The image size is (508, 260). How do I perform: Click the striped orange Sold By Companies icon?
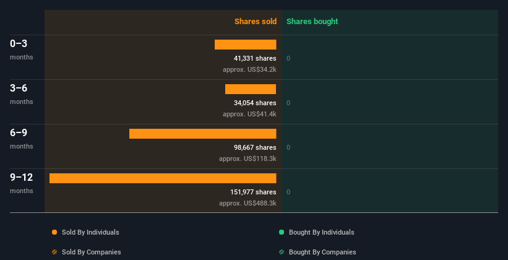[x=54, y=252]
